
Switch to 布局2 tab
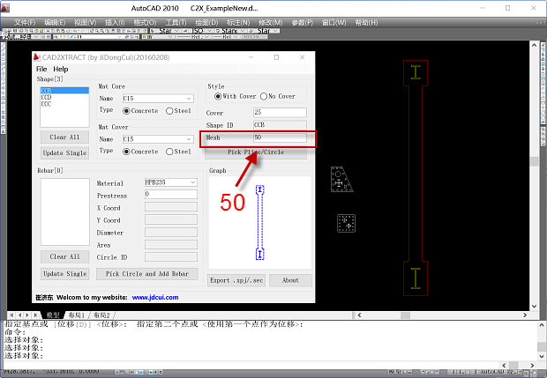(x=101, y=315)
